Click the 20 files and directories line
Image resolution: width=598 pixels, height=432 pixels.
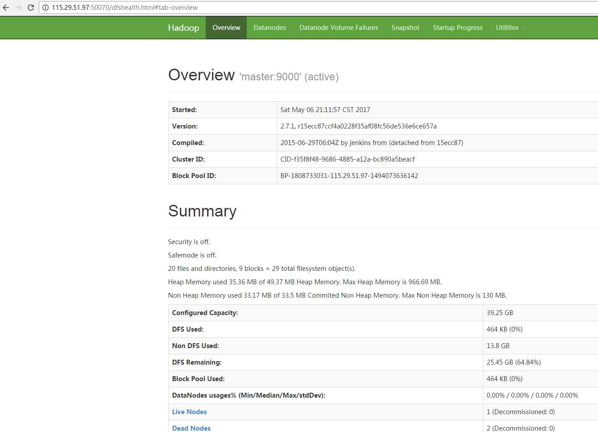pos(262,269)
